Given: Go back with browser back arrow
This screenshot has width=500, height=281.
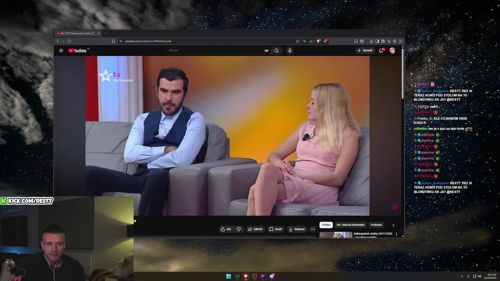Looking at the screenshot, I should (58, 41).
